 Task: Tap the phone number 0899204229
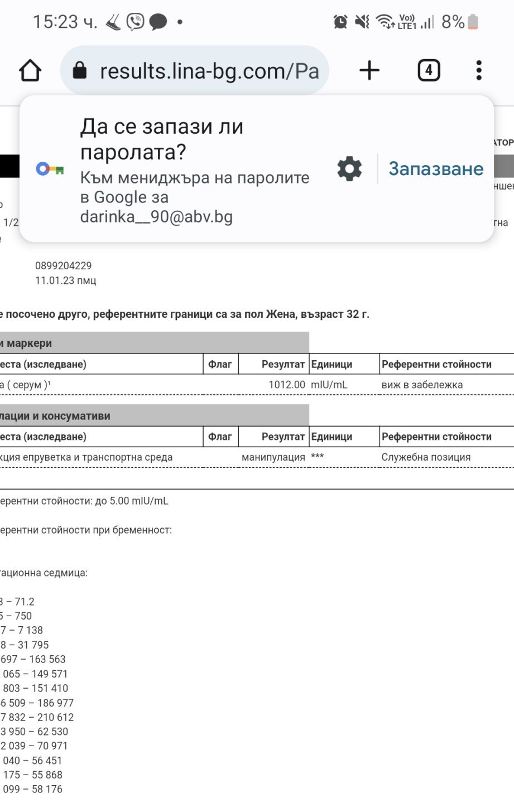63,266
